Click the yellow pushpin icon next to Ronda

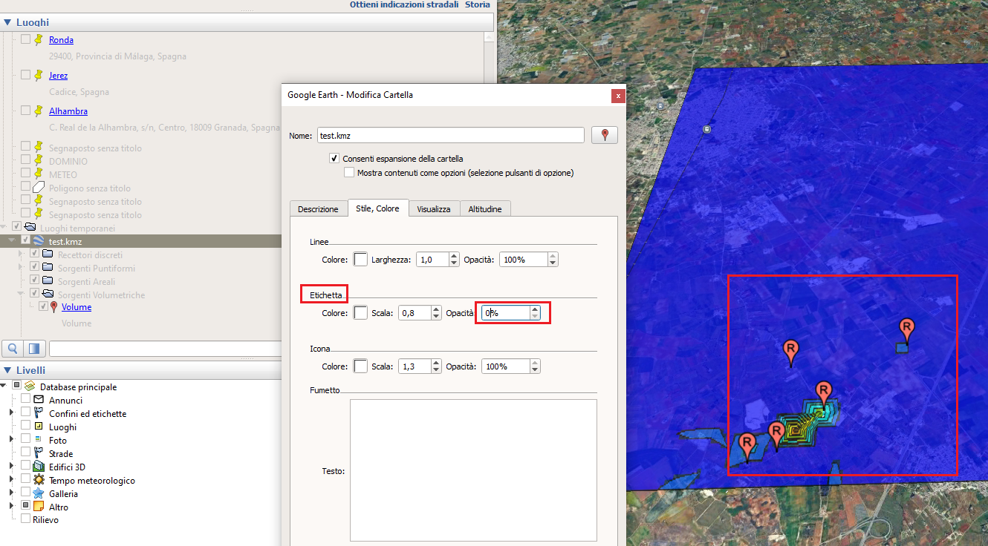pyautogui.click(x=39, y=40)
